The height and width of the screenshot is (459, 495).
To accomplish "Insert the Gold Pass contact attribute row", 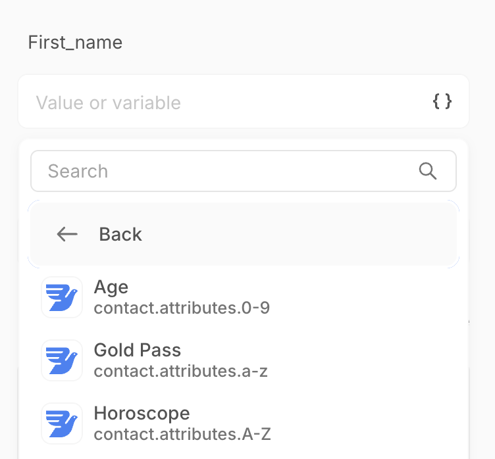I will click(263, 360).
